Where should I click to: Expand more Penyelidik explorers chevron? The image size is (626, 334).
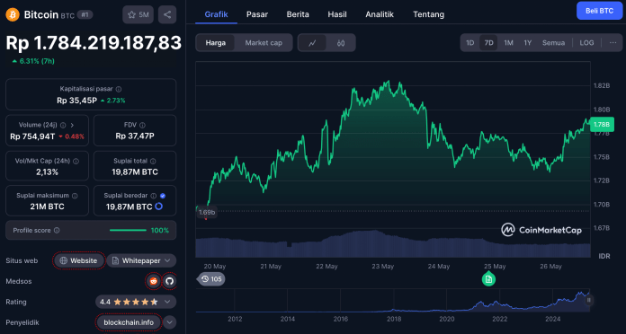(x=169, y=322)
